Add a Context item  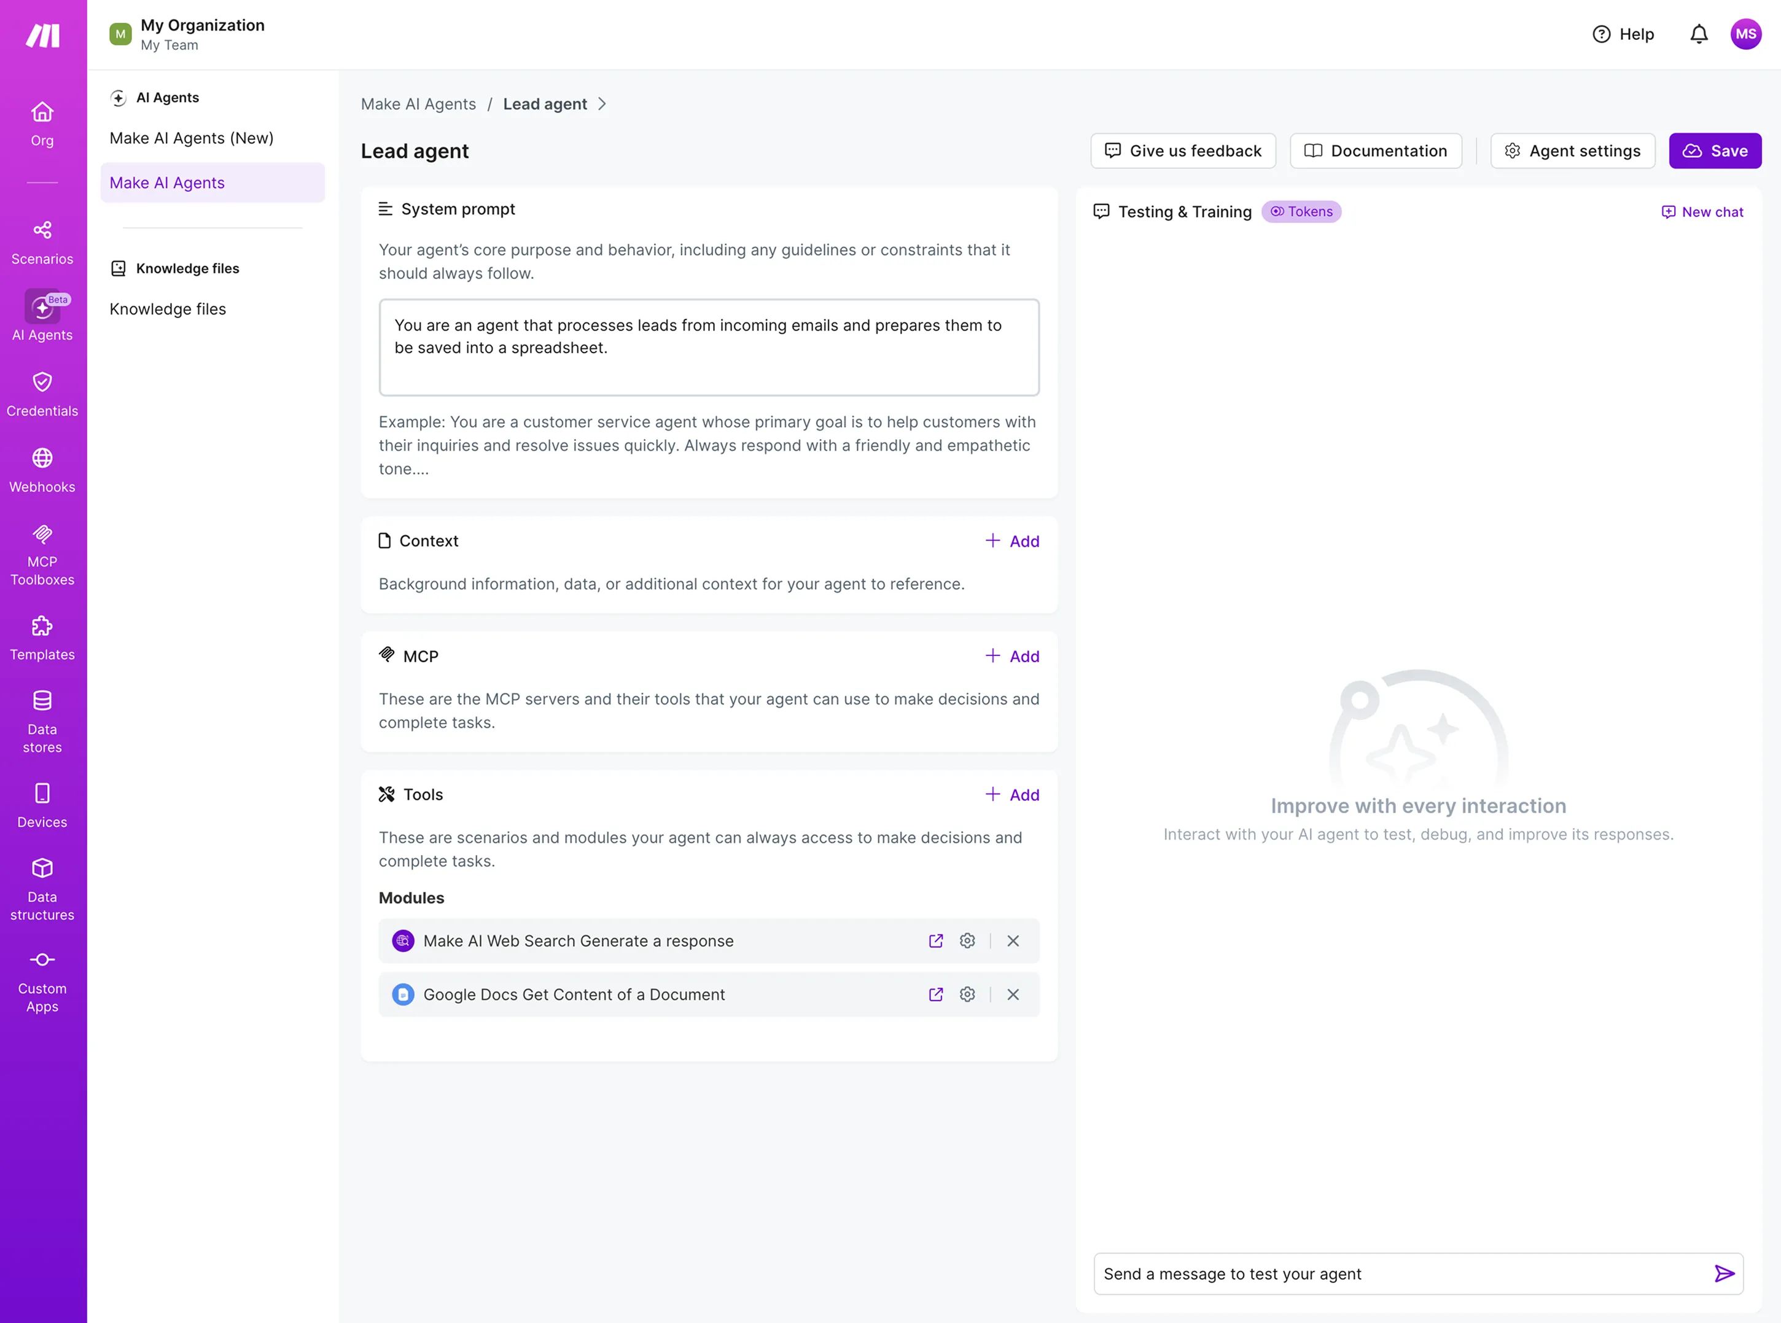(1012, 541)
